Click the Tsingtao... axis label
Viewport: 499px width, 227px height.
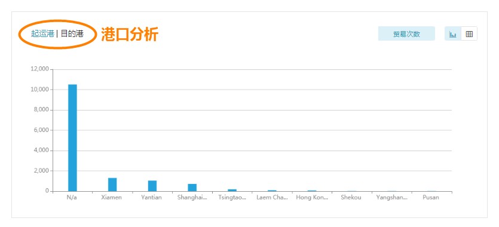click(232, 198)
